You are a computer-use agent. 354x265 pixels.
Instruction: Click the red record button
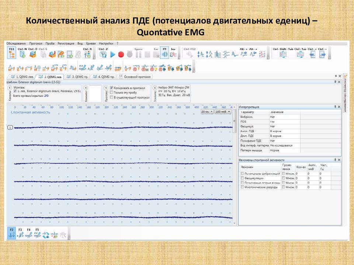[121, 54]
